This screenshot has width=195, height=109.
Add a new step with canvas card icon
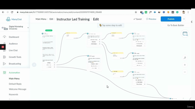[x=185, y=34]
